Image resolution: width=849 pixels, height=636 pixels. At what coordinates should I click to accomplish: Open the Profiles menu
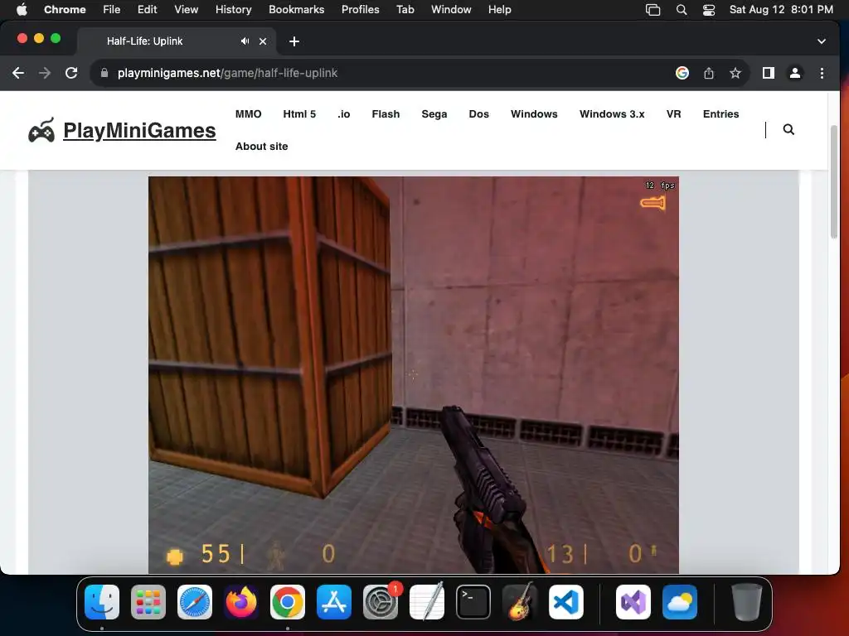(x=360, y=10)
